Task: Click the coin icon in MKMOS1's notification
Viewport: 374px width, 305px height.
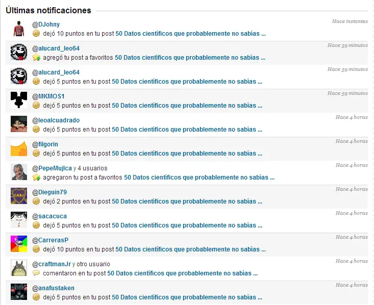Action: click(x=36, y=106)
